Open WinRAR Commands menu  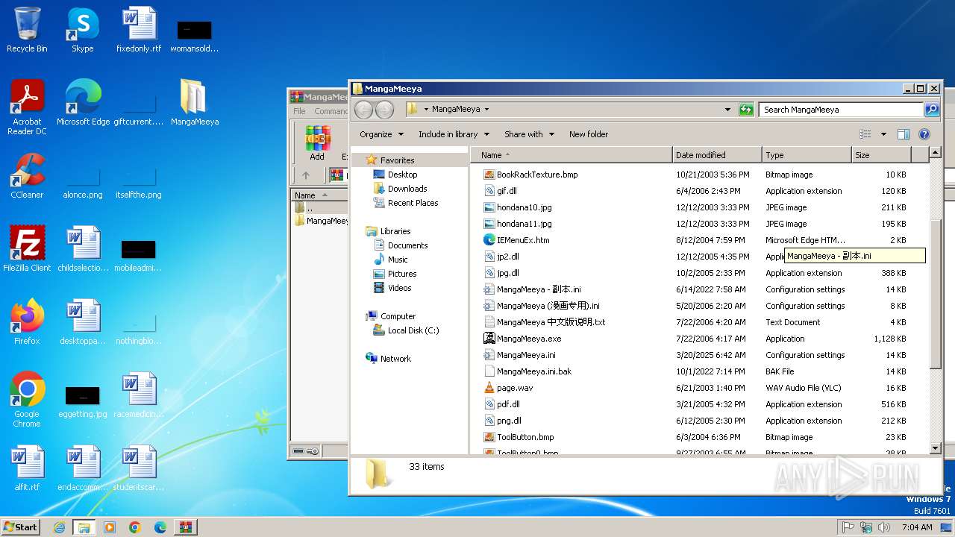331,111
